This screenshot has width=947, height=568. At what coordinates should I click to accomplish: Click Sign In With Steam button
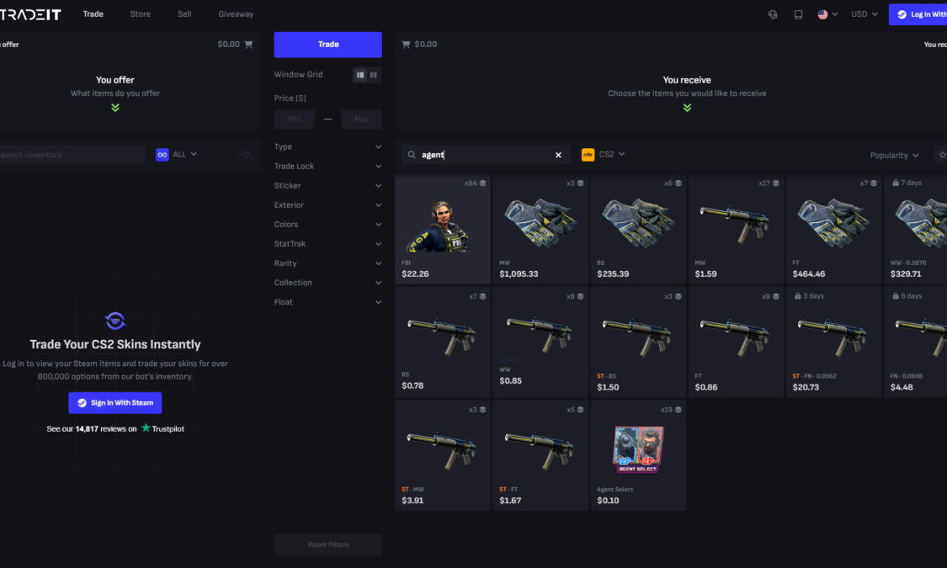[114, 402]
